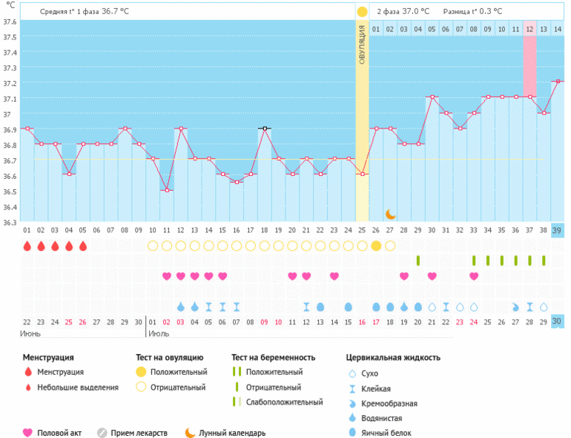Click the black temperature point on day 18
This screenshot has width=571, height=438.
coord(264,128)
